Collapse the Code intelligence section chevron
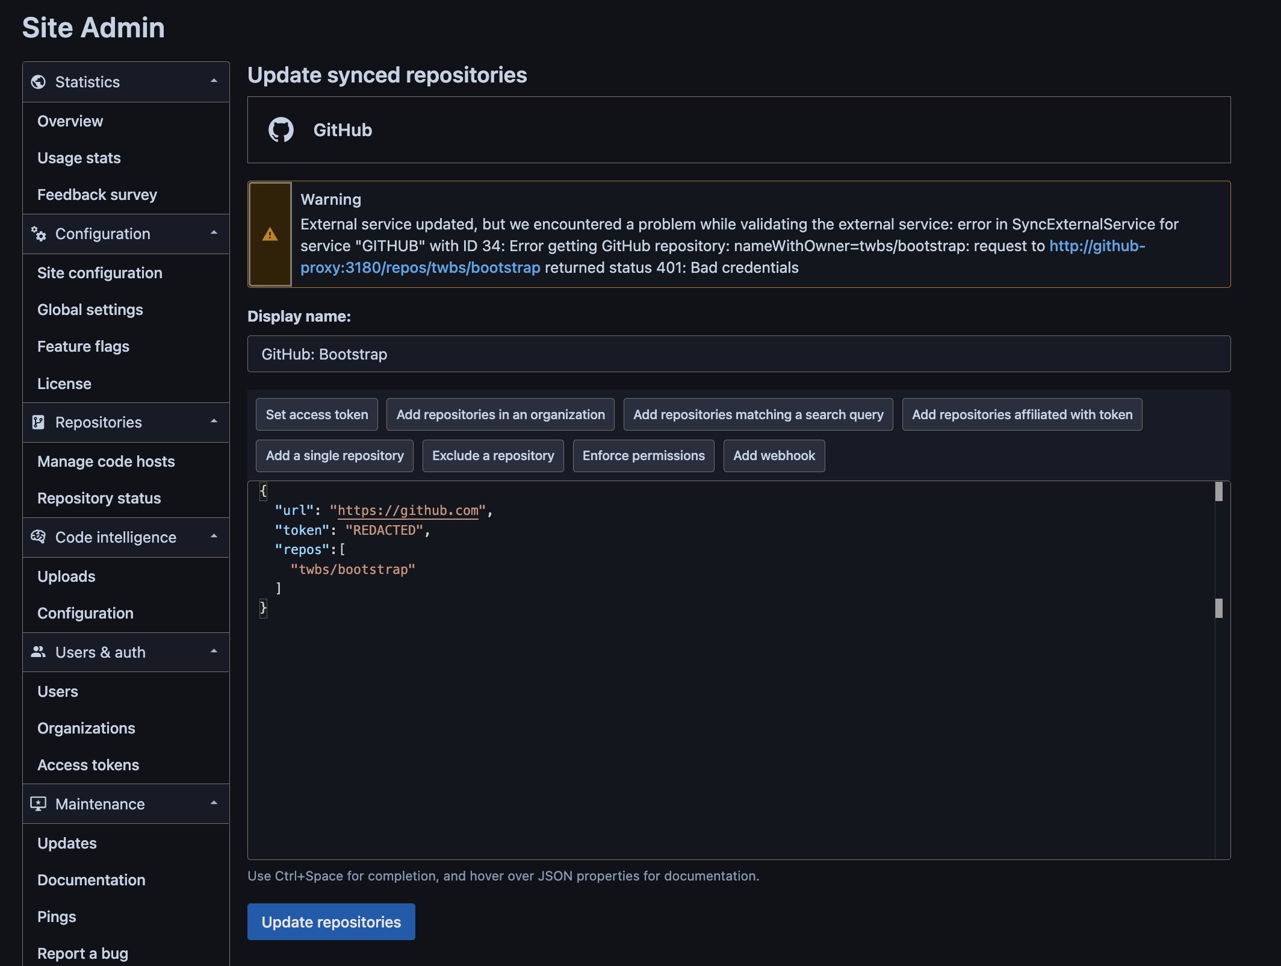Image resolution: width=1281 pixels, height=966 pixels. click(214, 536)
